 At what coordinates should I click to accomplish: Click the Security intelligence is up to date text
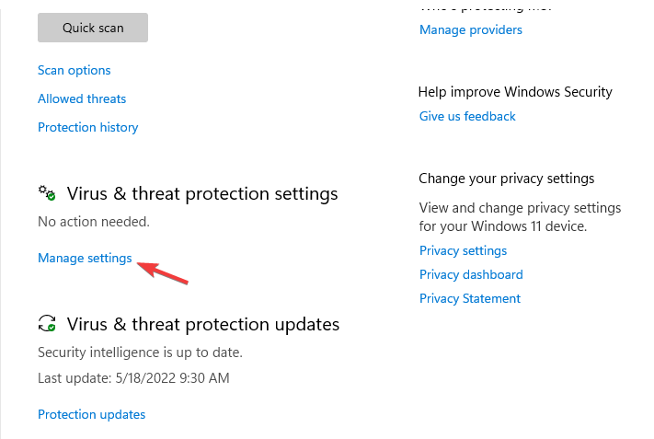tap(141, 352)
